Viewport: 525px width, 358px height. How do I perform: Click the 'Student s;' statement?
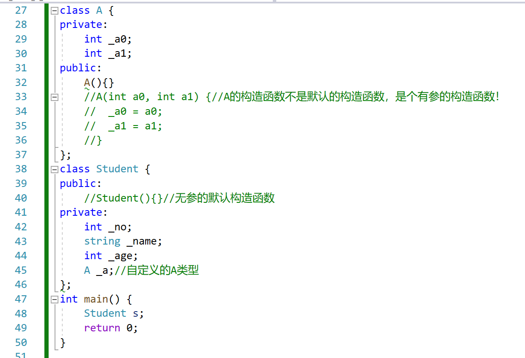point(114,313)
